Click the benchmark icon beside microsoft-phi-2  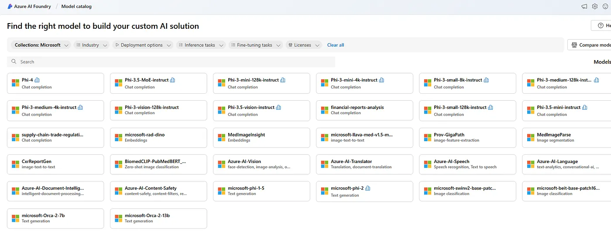[x=367, y=188]
